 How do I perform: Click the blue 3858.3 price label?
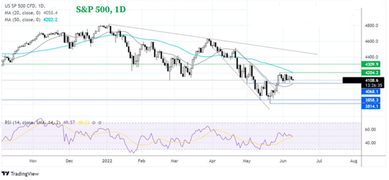(x=372, y=100)
